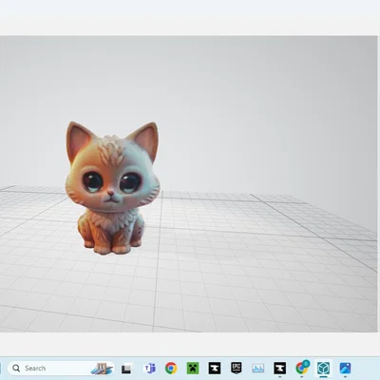Switch to 3D Viewer cube icon

pyautogui.click(x=323, y=369)
